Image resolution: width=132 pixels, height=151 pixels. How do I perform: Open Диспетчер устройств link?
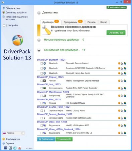coord(16,12)
